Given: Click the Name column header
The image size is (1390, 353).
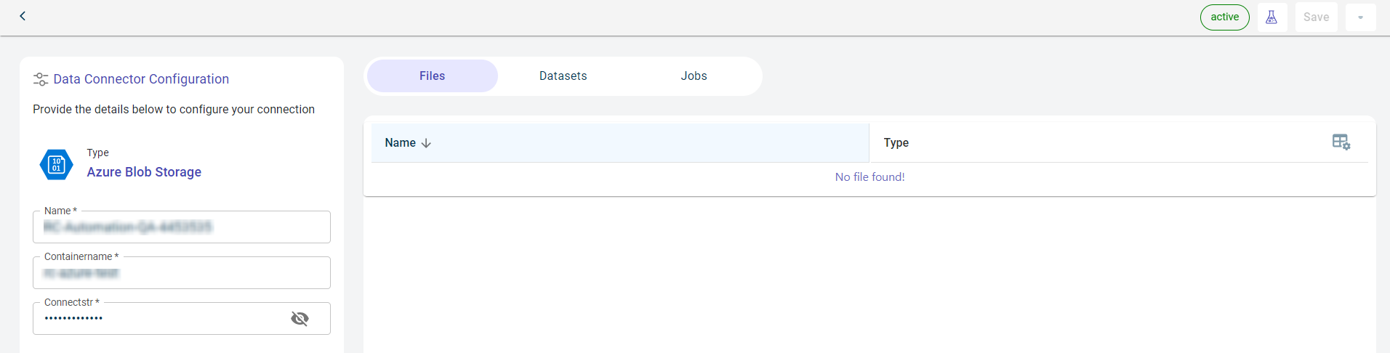Looking at the screenshot, I should [x=401, y=143].
